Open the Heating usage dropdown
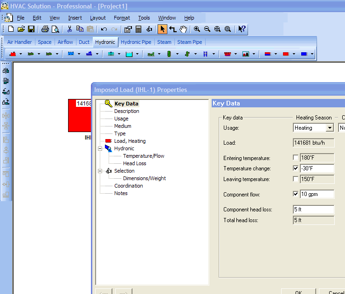The height and width of the screenshot is (294, 345). [x=330, y=128]
